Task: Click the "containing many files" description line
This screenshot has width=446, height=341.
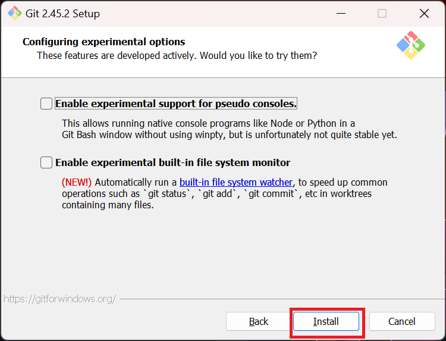Action: pos(108,205)
